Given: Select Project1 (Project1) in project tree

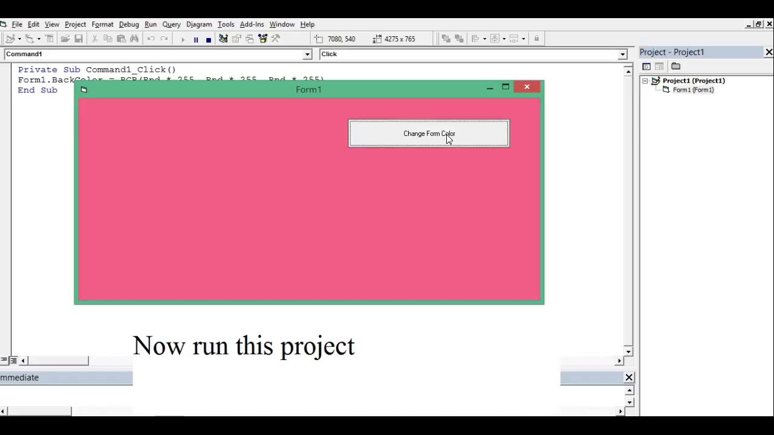Looking at the screenshot, I should click(x=694, y=80).
